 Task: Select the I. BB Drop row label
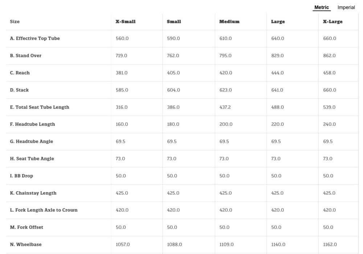21,176
